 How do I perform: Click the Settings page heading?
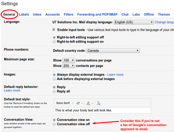click(9, 3)
